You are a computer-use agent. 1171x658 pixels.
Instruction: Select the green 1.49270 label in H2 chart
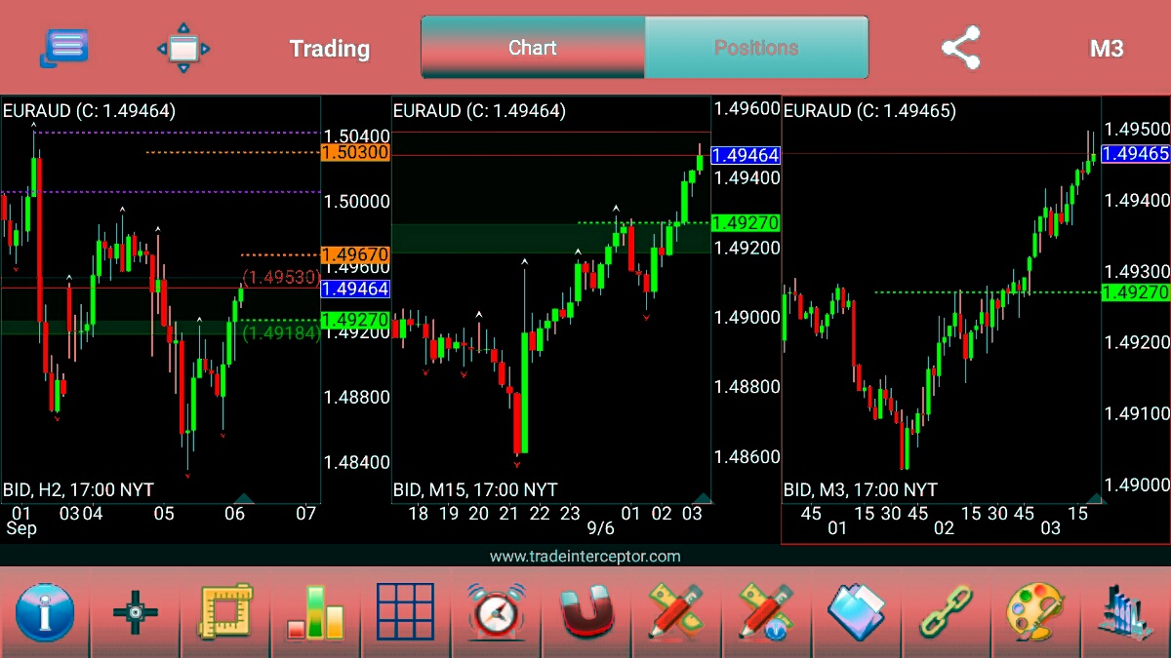(x=355, y=320)
